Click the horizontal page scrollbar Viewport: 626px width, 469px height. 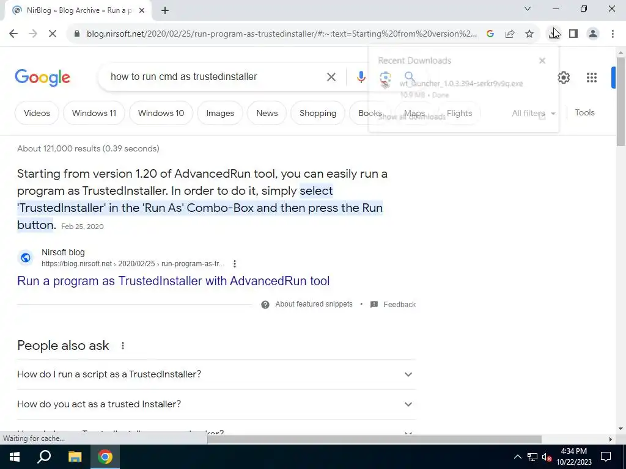point(374,439)
